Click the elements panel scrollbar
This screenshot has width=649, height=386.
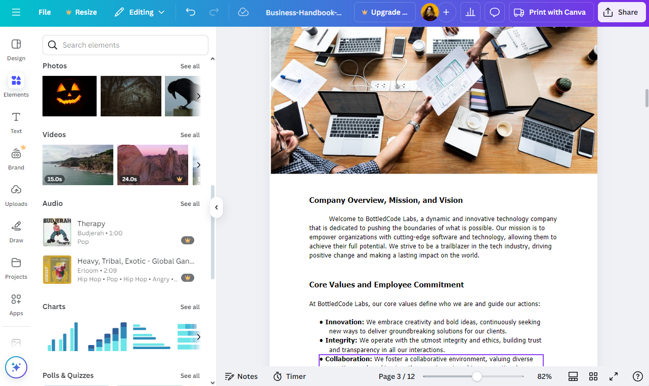tap(212, 232)
